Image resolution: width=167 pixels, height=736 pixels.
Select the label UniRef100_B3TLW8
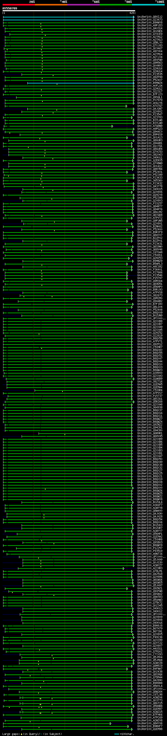(150, 120)
